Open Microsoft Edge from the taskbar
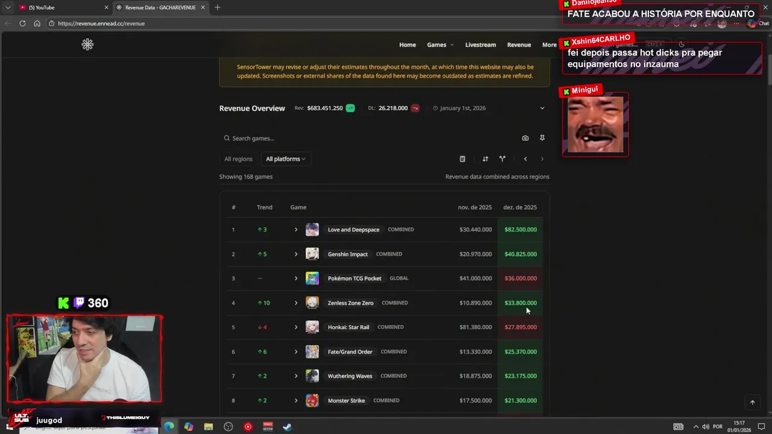This screenshot has height=434, width=772. pos(169,427)
